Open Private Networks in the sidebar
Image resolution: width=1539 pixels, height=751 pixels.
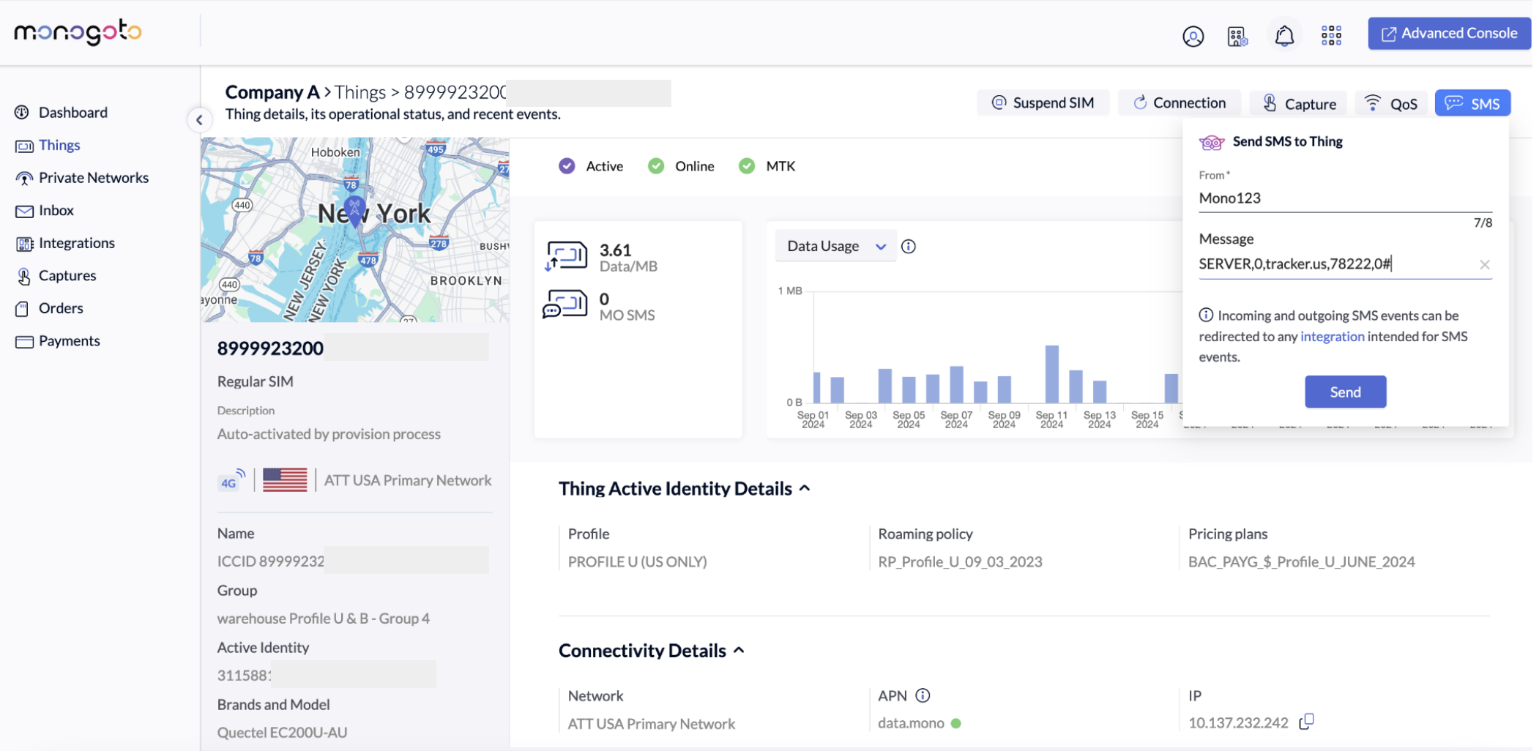coord(93,178)
